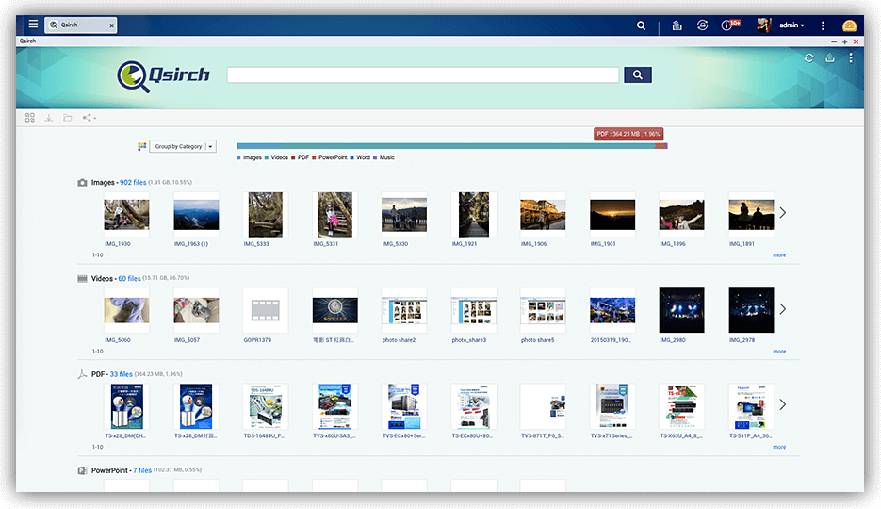Click the Images legend entry
The image size is (881, 509).
click(x=250, y=157)
